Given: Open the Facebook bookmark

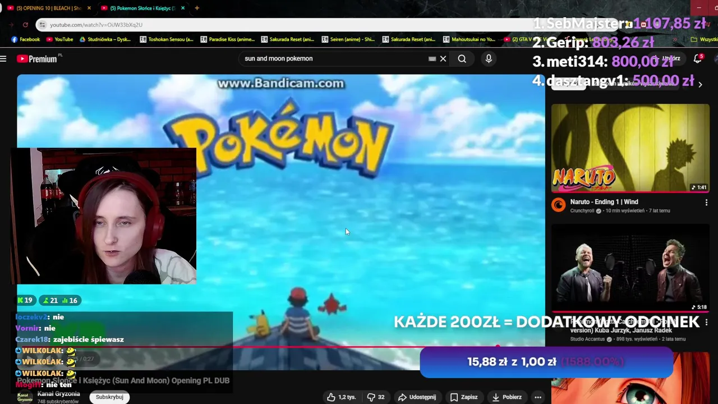Looking at the screenshot, I should click(26, 39).
